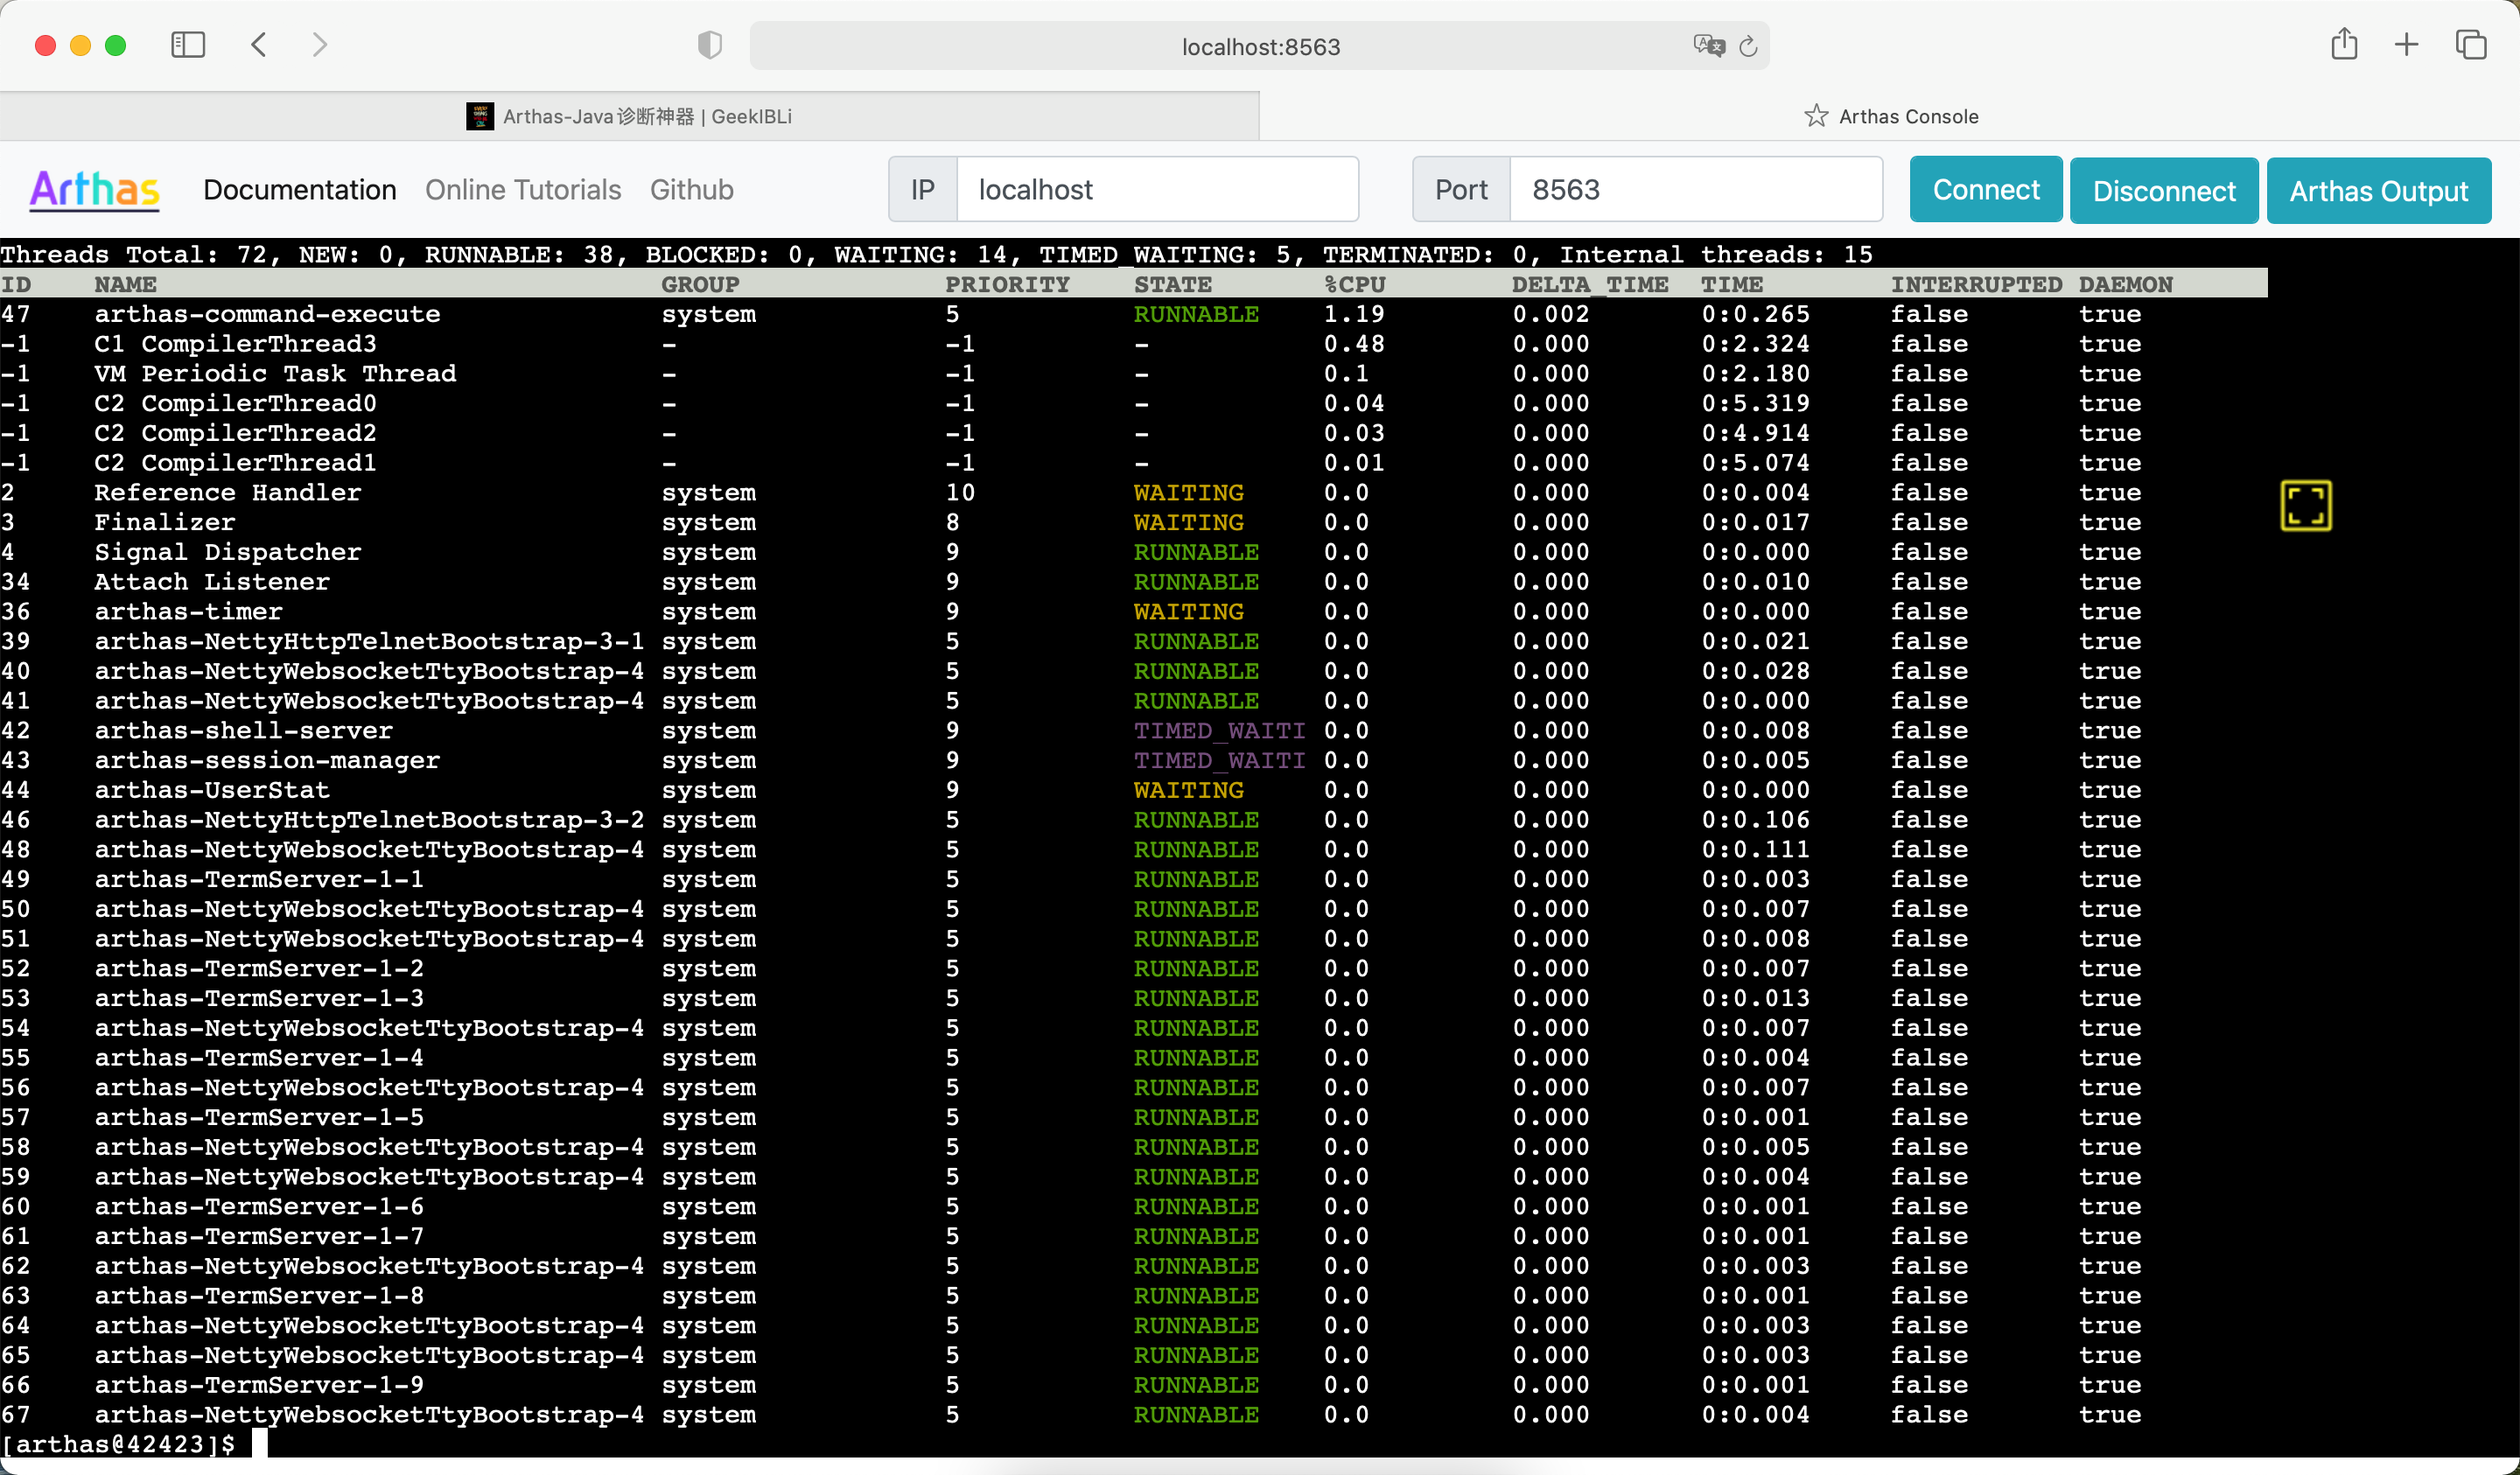
Task: Click the favicon of the Arthas-Java tab
Action: [480, 116]
